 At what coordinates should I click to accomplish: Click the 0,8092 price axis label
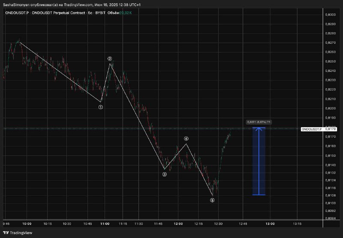click(330, 211)
